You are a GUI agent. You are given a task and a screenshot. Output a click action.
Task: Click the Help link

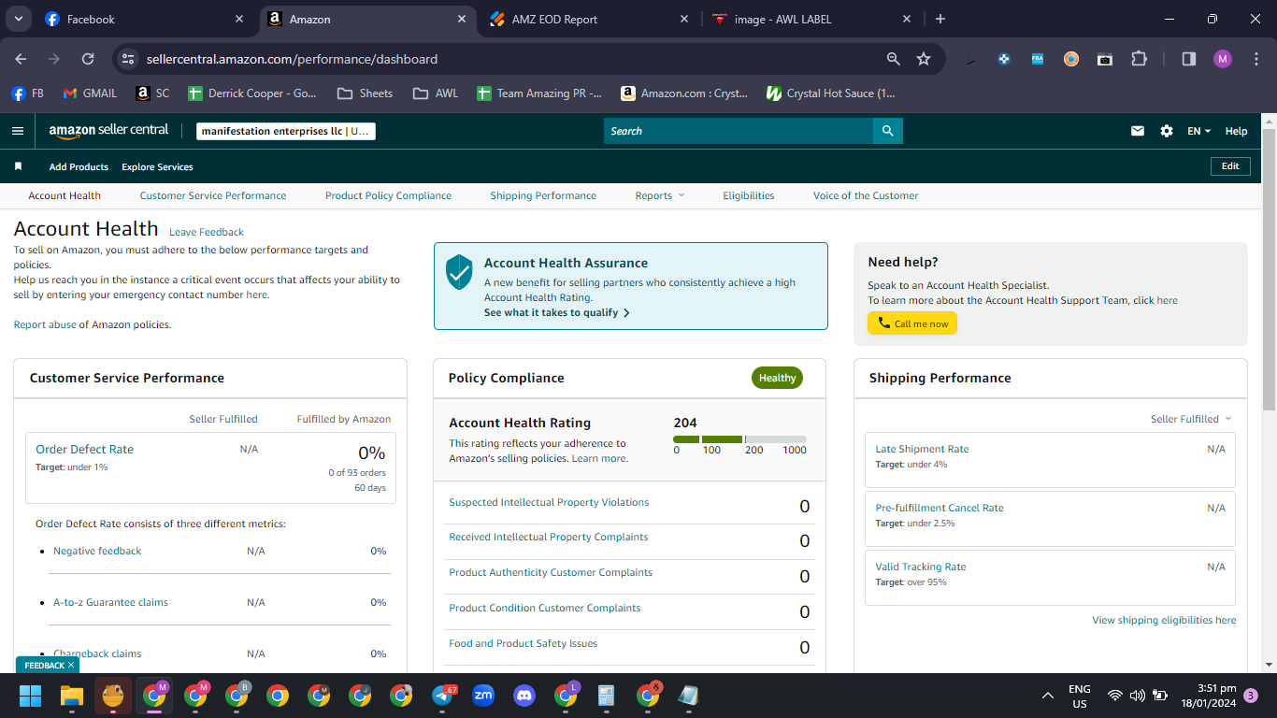click(1237, 131)
